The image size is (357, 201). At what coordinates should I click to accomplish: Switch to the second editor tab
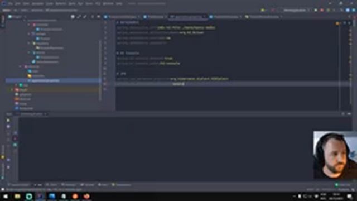click(x=155, y=17)
